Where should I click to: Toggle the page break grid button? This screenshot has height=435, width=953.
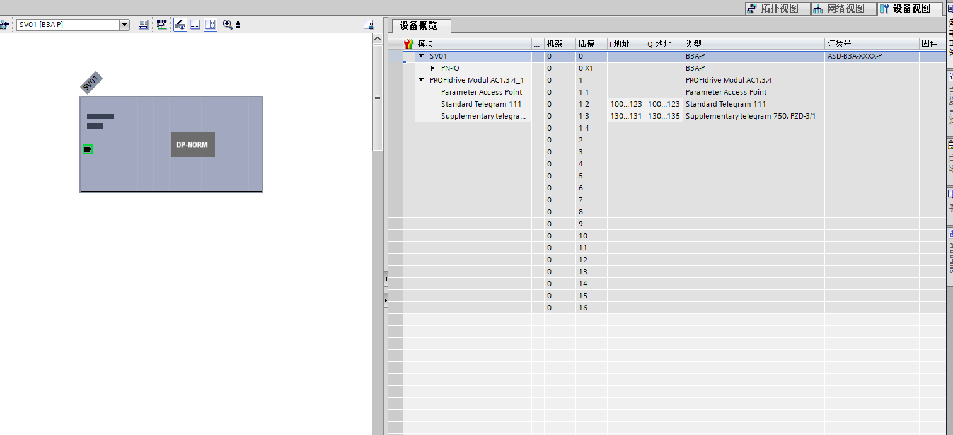click(x=195, y=25)
